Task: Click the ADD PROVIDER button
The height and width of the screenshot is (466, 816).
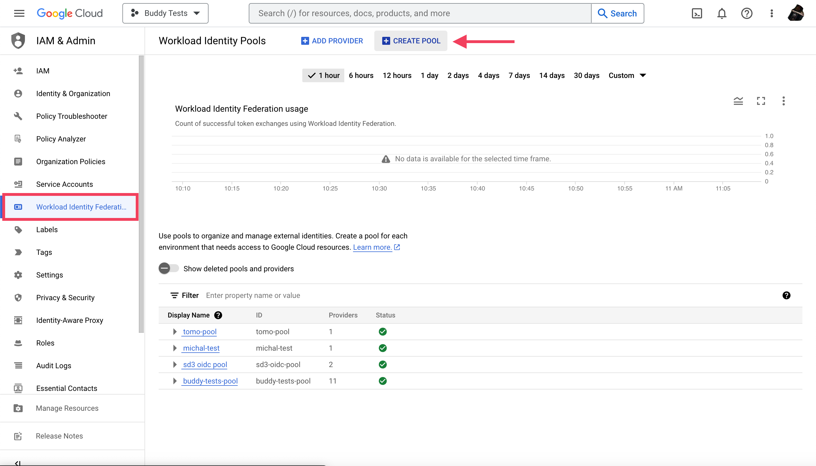Action: (x=332, y=41)
